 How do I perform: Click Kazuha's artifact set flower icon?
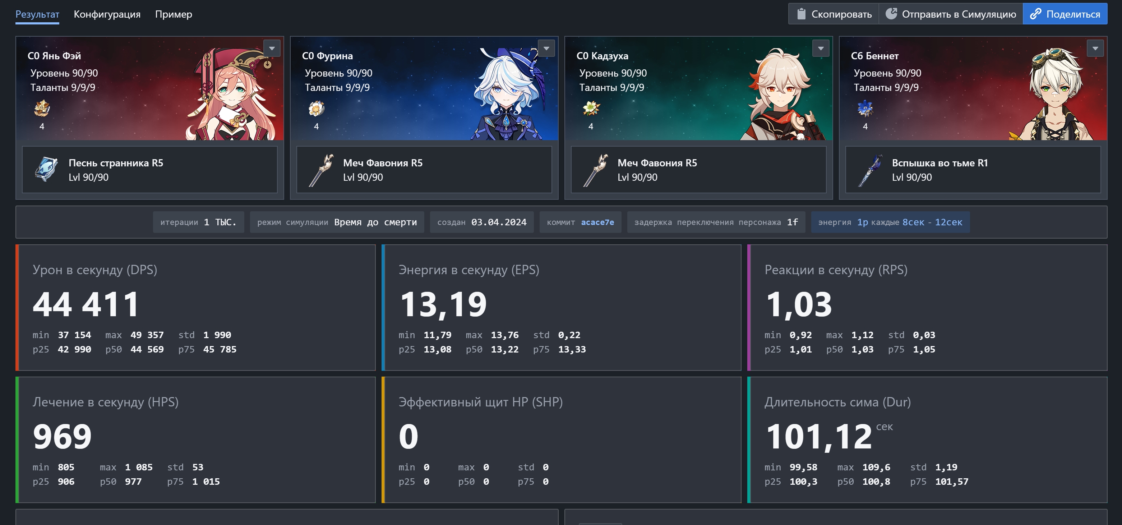[x=591, y=108]
